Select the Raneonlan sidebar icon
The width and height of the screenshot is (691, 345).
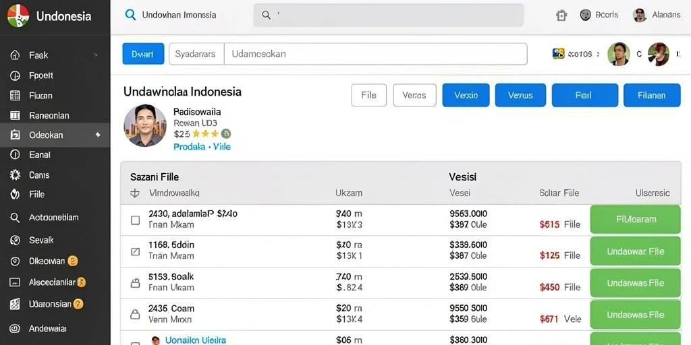point(15,116)
